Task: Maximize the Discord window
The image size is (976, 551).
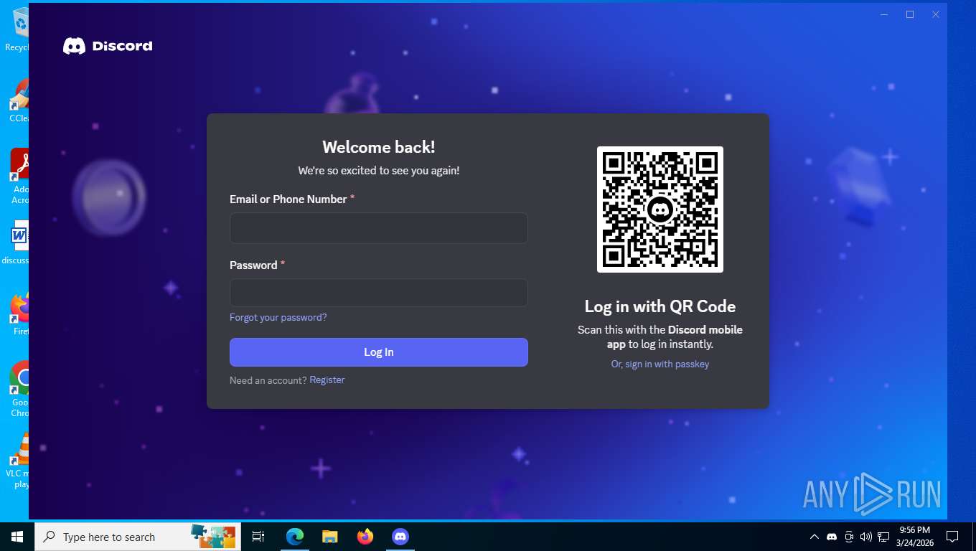Action: 910,14
